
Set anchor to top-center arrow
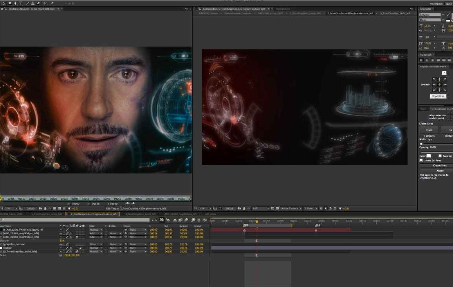pyautogui.click(x=439, y=79)
